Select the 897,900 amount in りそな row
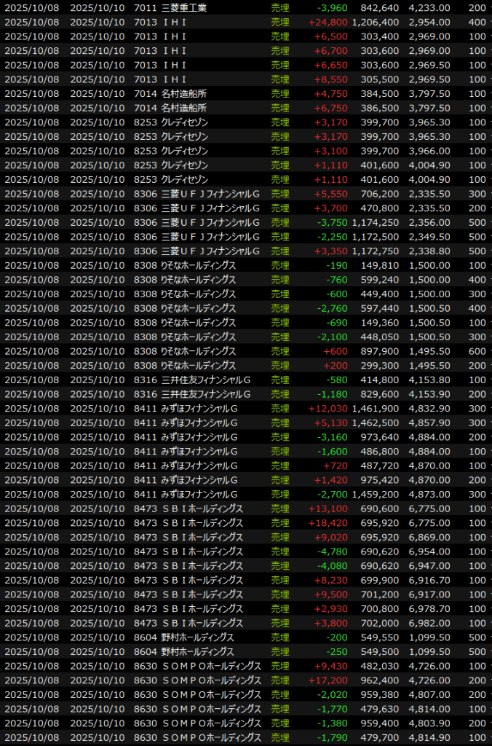492x746 pixels. pos(378,351)
